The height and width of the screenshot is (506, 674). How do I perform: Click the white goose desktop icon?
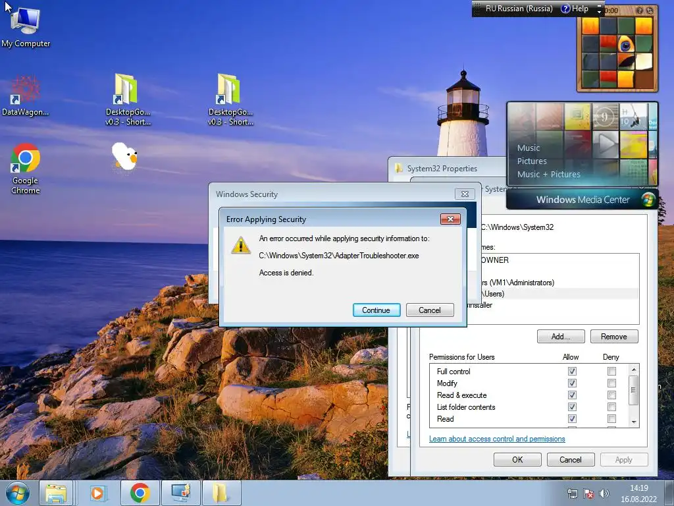124,157
